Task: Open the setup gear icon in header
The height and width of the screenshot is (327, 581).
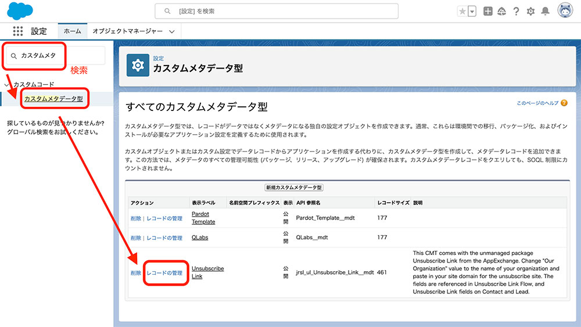Action: coord(530,12)
